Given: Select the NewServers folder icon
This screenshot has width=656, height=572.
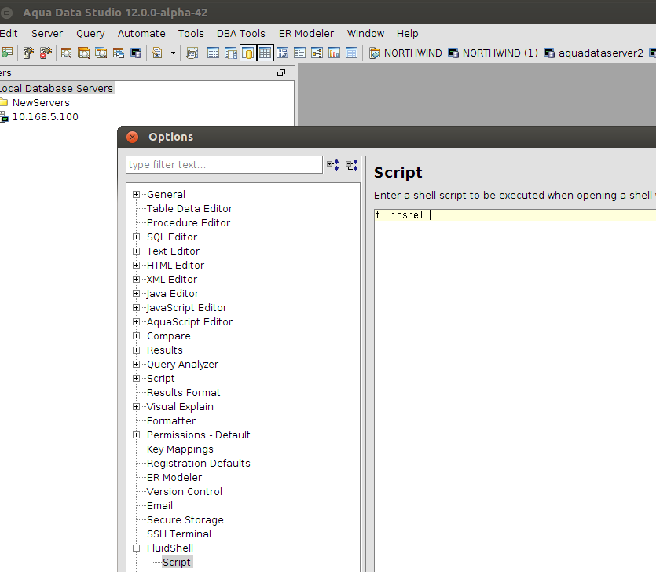Looking at the screenshot, I should (x=4, y=102).
